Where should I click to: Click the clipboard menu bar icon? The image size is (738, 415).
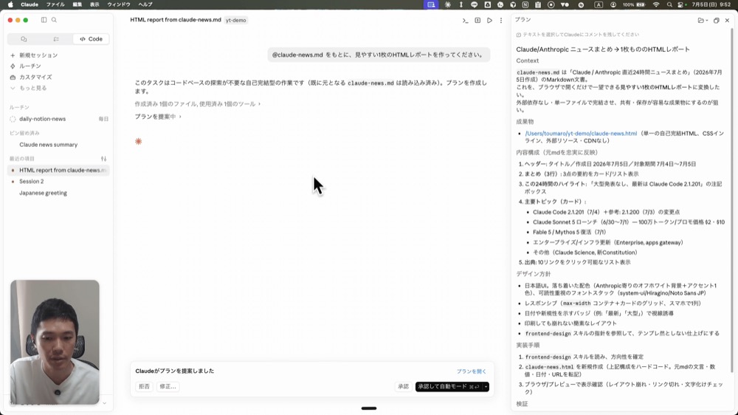(x=538, y=4)
